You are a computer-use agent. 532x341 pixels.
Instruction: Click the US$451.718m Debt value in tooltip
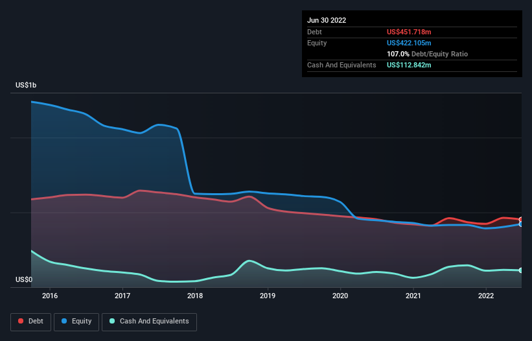409,32
